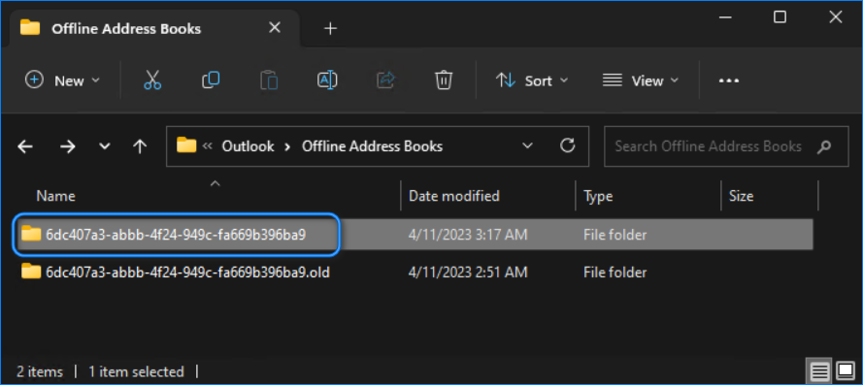Go forward with the right arrow
The width and height of the screenshot is (863, 385).
[67, 146]
